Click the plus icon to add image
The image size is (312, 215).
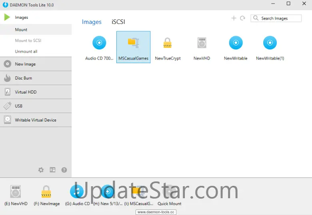click(234, 18)
